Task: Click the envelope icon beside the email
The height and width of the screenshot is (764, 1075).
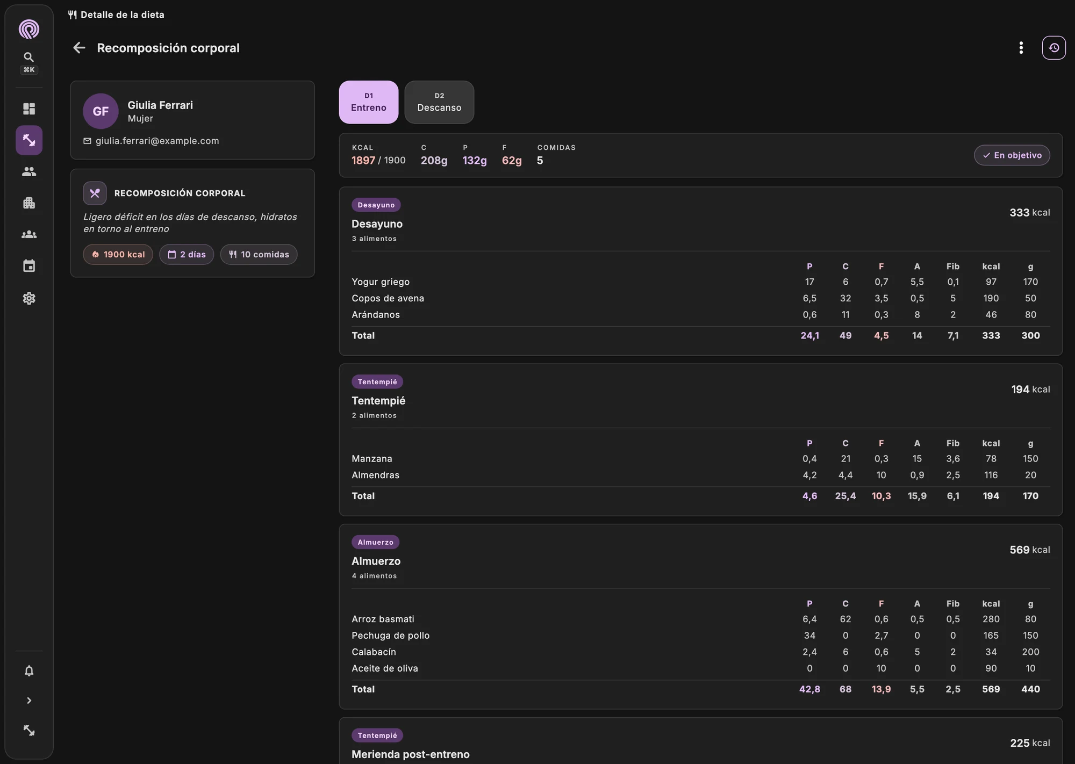Action: coord(87,141)
